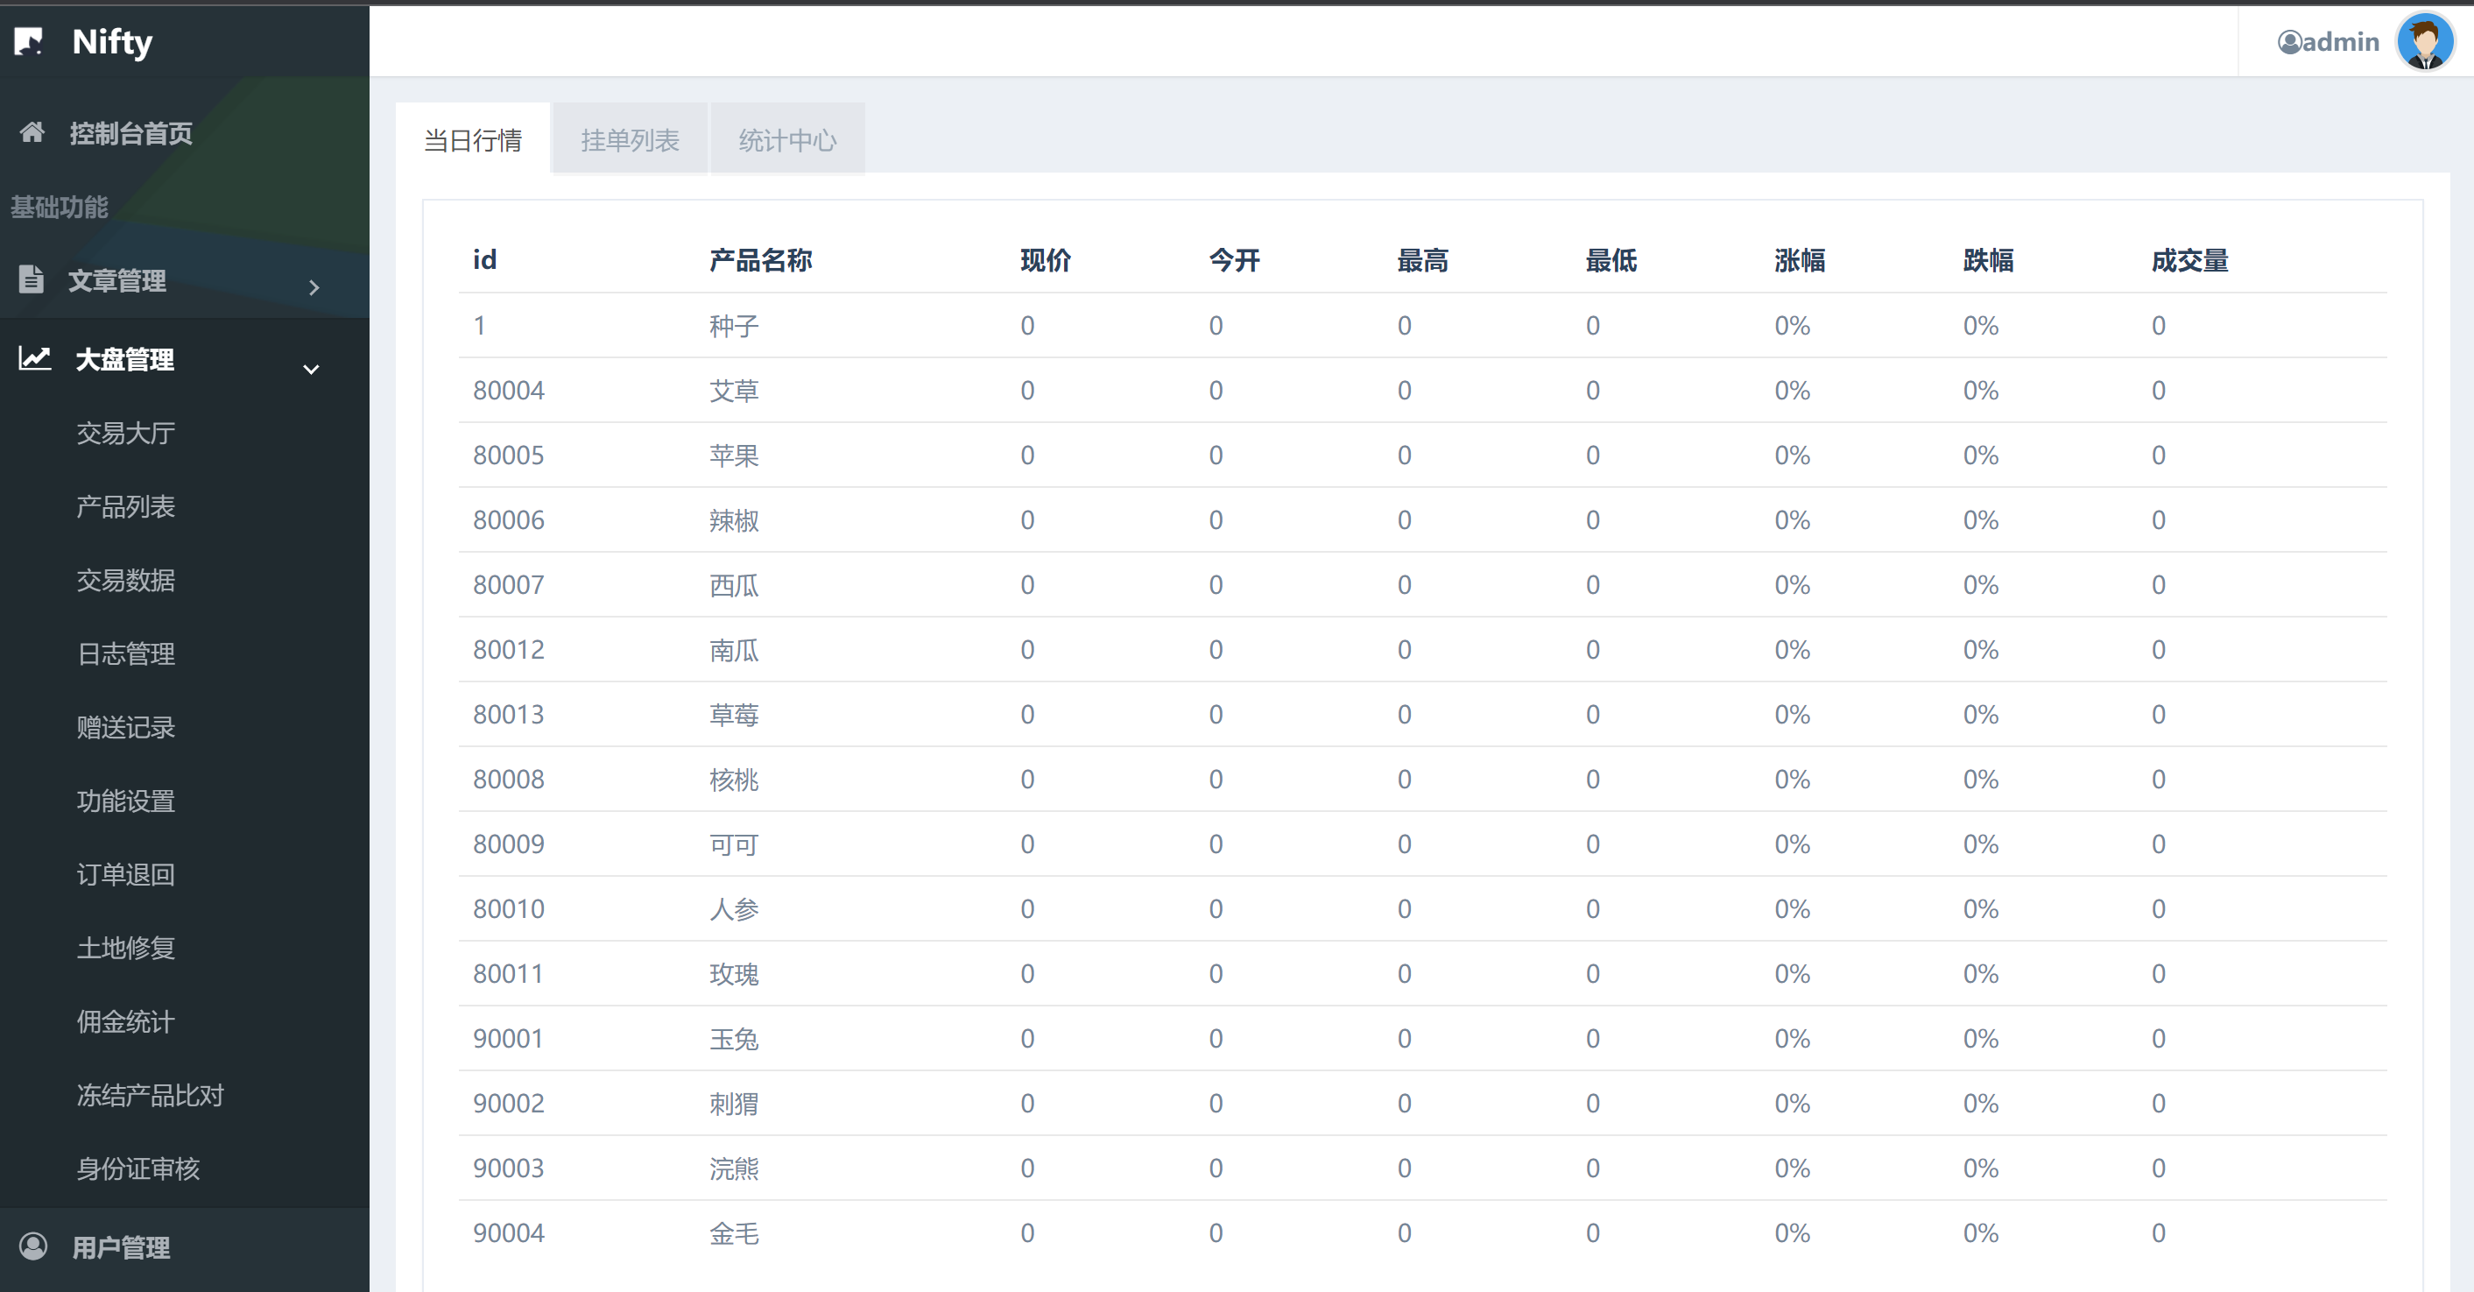Switch to the 统计中心 tab

pos(786,140)
